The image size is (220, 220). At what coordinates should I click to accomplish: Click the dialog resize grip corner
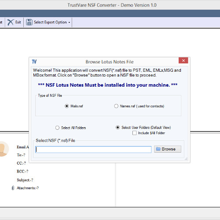coord(186,159)
